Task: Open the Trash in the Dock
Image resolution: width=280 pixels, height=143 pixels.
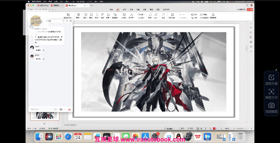Action: 241,137
